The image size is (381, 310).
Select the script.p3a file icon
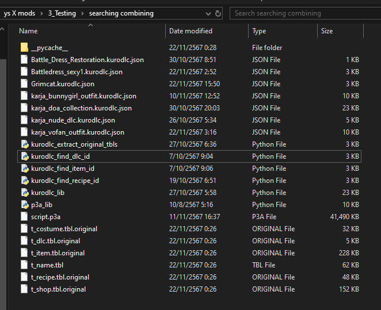coord(24,216)
